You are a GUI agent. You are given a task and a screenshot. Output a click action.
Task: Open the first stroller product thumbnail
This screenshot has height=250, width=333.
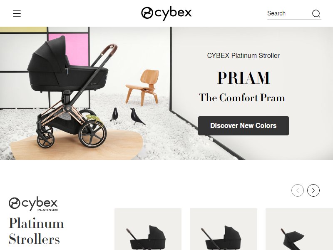(148, 229)
